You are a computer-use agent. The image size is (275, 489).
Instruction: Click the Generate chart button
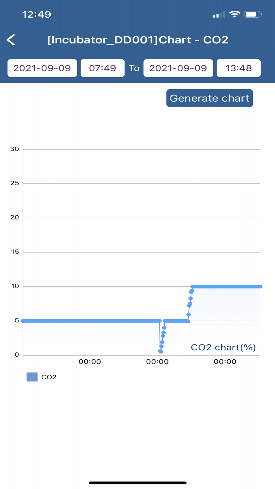[x=210, y=98]
